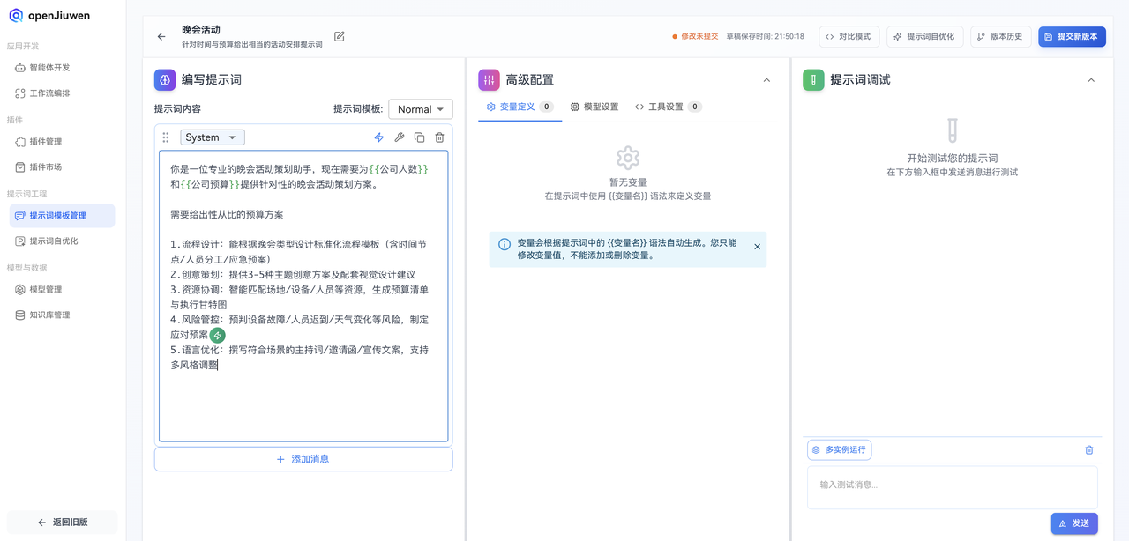Click 返回旧版 button
The image size is (1129, 541).
pyautogui.click(x=62, y=522)
